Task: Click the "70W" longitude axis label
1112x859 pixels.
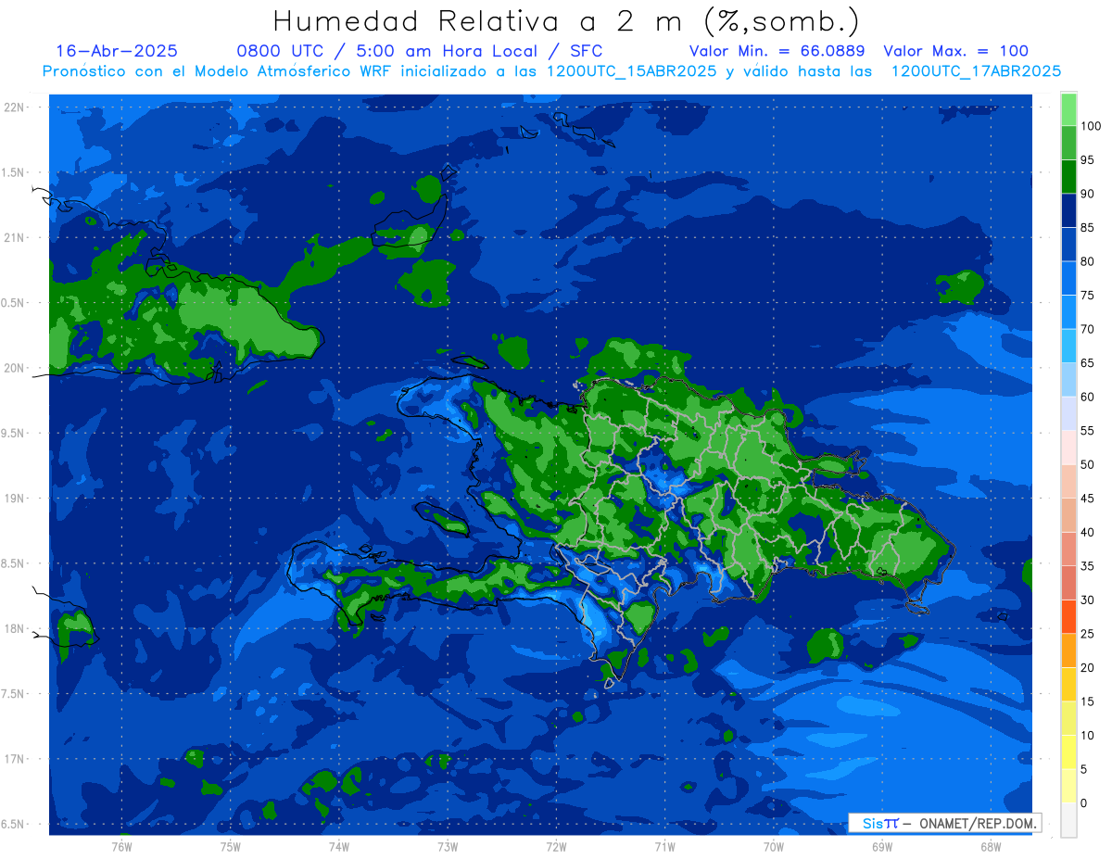Action: tap(774, 846)
